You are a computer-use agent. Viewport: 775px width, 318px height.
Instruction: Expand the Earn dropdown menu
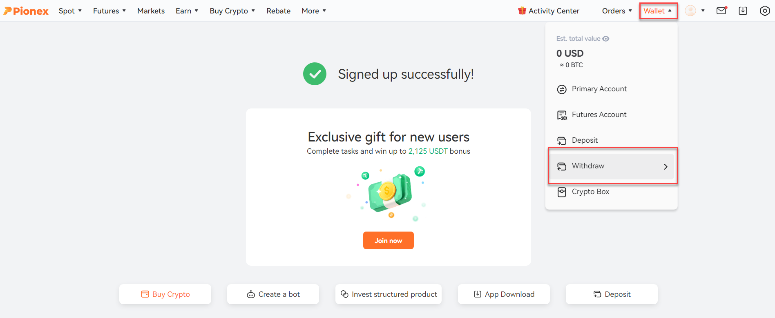pos(187,11)
